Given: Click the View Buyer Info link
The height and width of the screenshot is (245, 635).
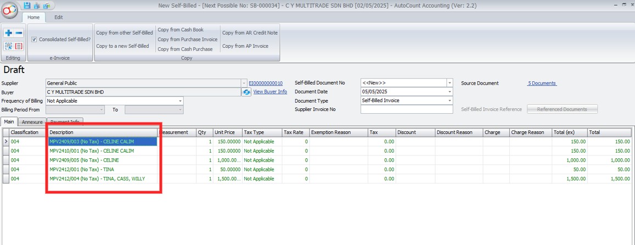Looking at the screenshot, I should click(x=270, y=92).
